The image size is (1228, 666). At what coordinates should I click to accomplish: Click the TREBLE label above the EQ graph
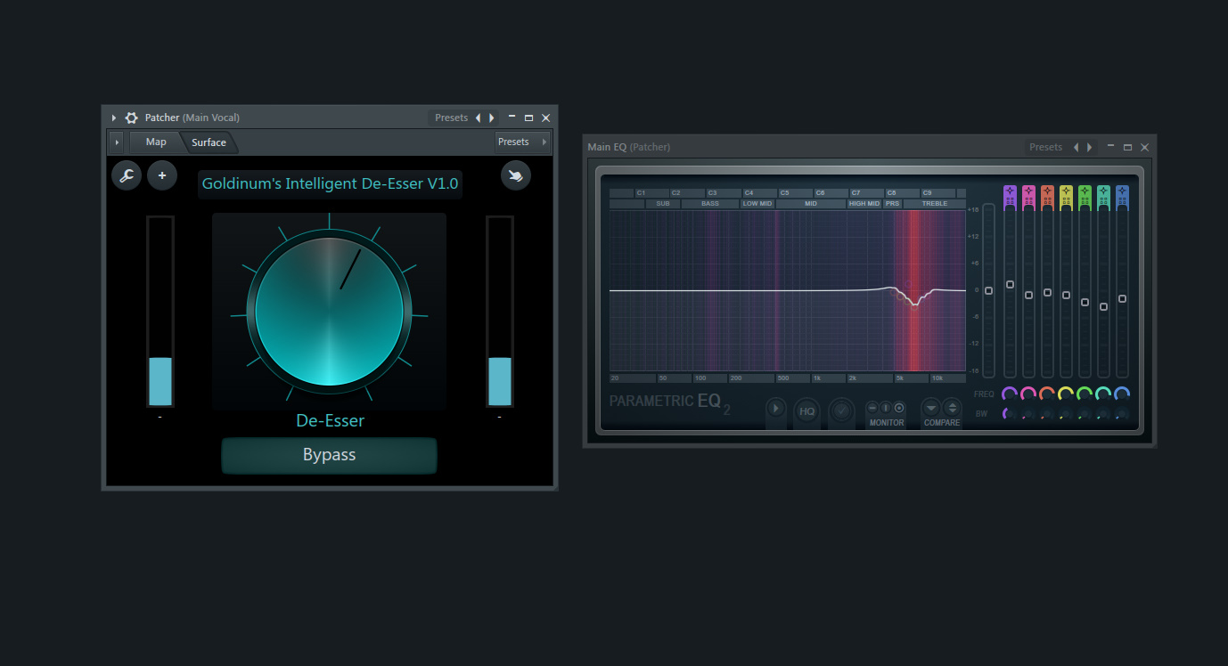click(935, 204)
